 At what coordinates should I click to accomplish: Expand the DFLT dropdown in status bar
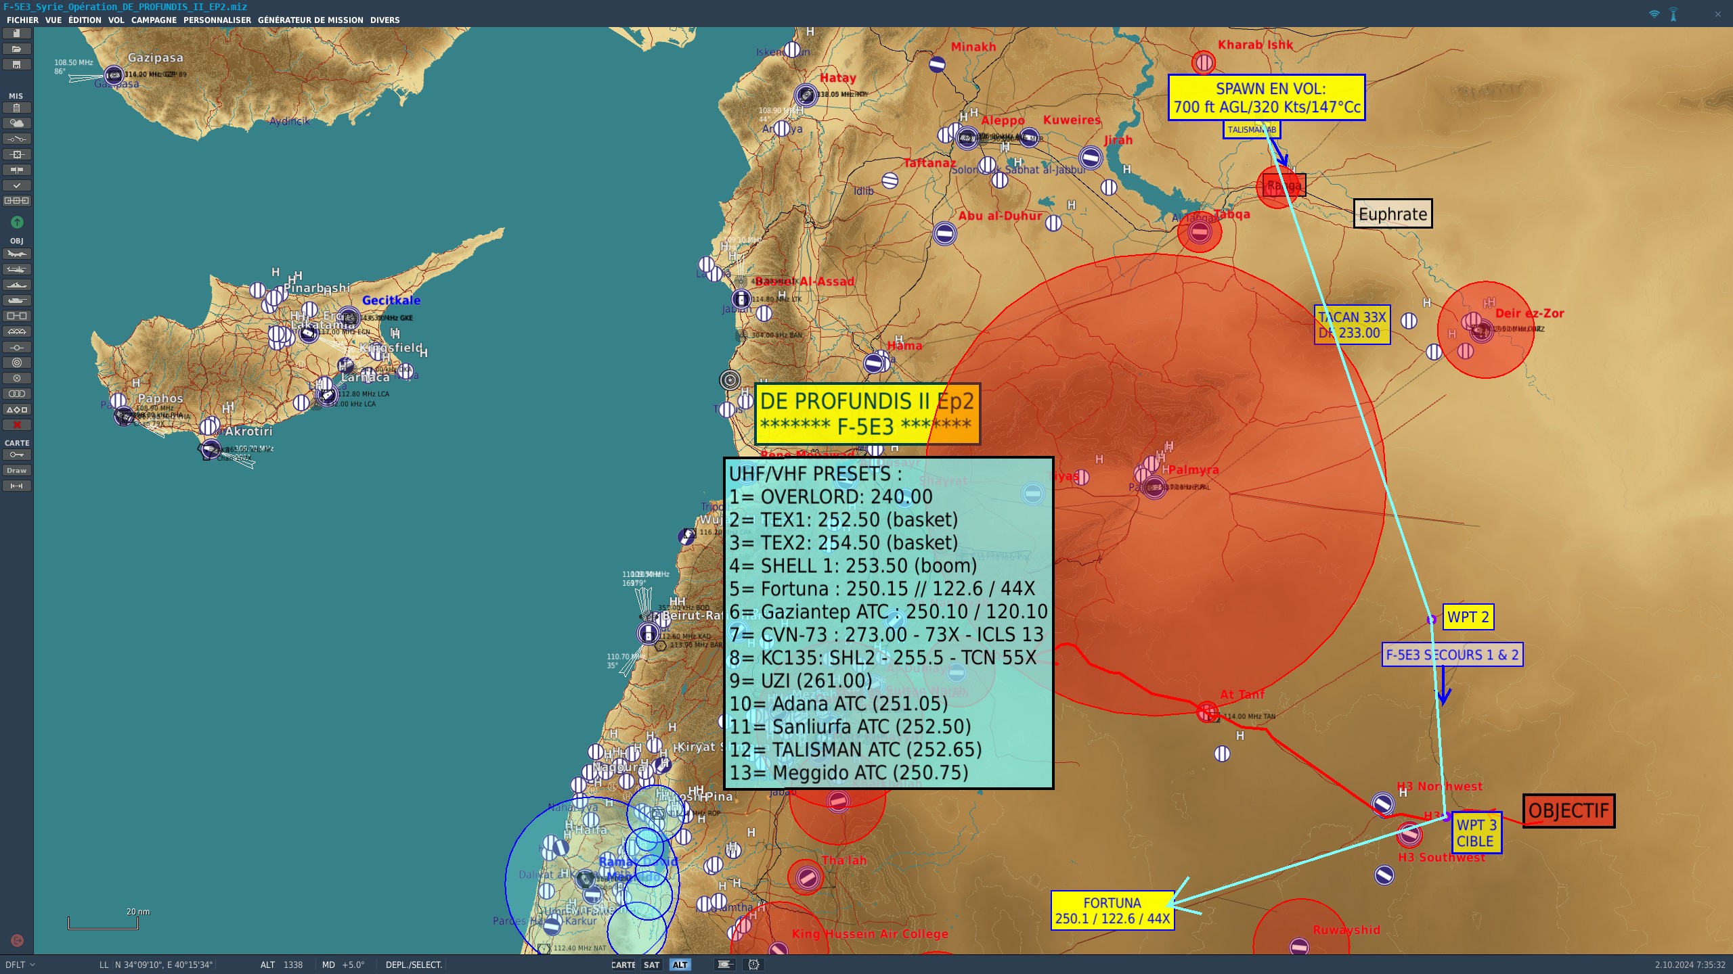coord(20,965)
